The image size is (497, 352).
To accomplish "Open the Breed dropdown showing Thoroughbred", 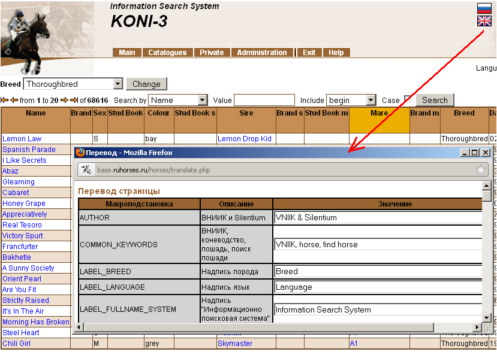I will [118, 84].
